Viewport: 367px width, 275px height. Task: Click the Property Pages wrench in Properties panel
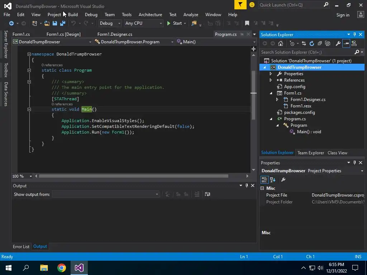pyautogui.click(x=283, y=180)
